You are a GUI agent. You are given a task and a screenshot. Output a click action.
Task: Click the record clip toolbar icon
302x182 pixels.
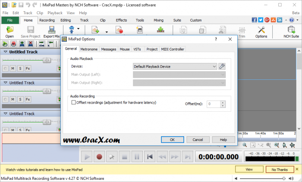pos(120,30)
